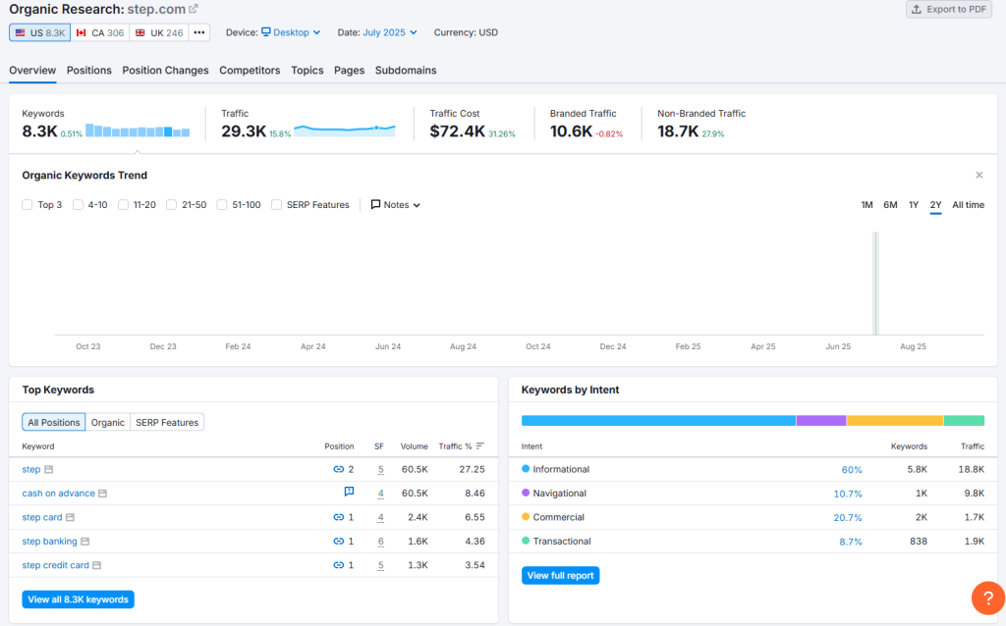Viewport: 1006px width, 626px height.
Task: Toggle the 11-20 positions checkbox
Action: 123,205
